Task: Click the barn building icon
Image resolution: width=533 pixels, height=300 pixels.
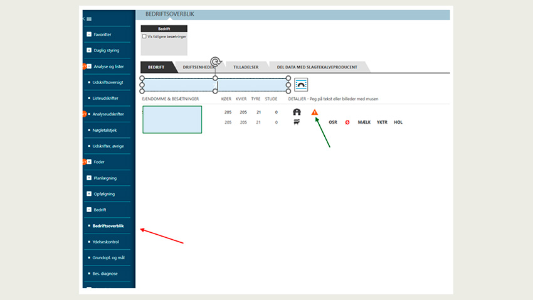Action: point(297,112)
